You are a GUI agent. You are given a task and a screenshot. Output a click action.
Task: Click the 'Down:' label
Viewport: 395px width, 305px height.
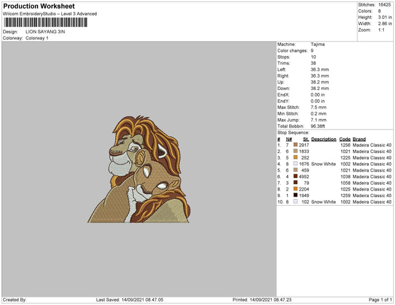(284, 88)
